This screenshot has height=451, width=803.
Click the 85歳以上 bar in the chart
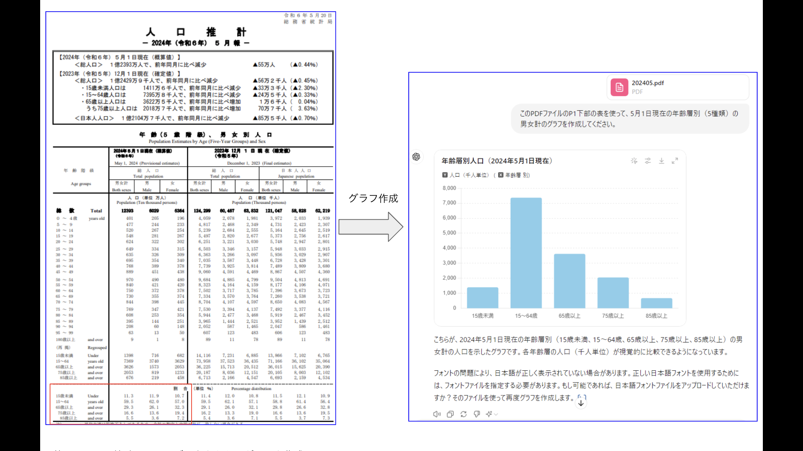point(657,303)
